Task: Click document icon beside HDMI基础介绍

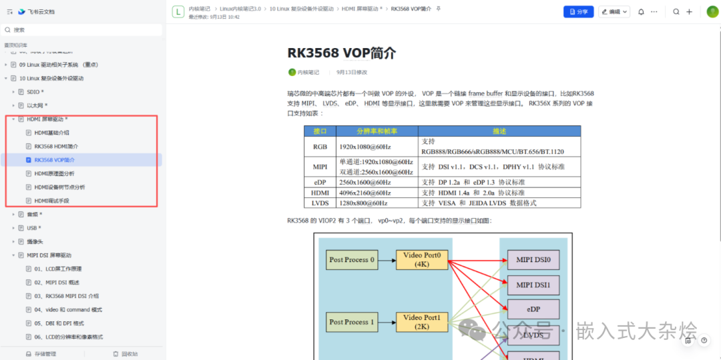Action: [x=29, y=133]
